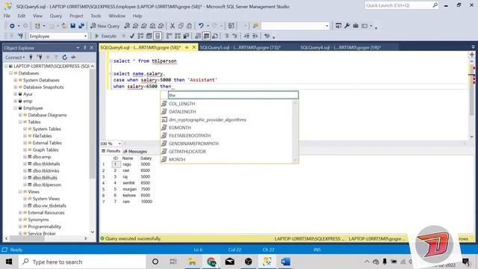Screen dimensions: 478x269
Task: Pin the Object Explorer panel
Action: click(x=84, y=48)
